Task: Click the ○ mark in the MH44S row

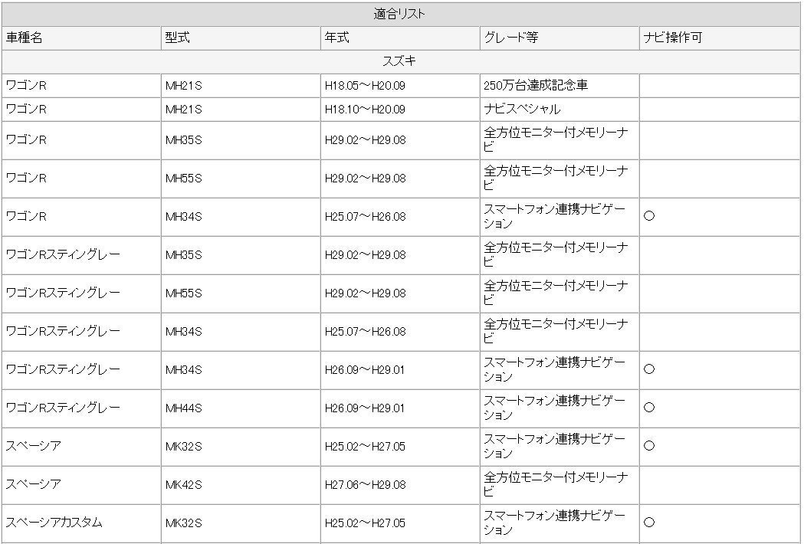Action: (649, 408)
